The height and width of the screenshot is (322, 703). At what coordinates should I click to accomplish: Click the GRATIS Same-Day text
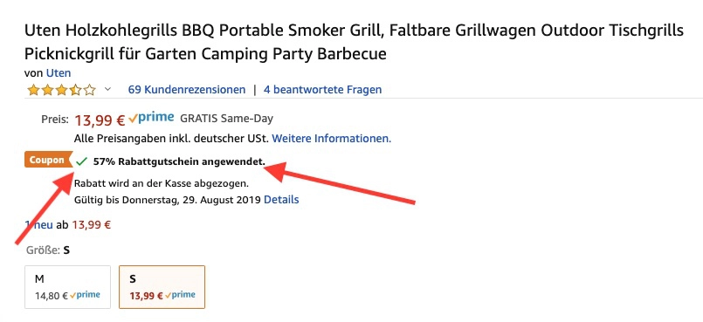[x=226, y=119]
